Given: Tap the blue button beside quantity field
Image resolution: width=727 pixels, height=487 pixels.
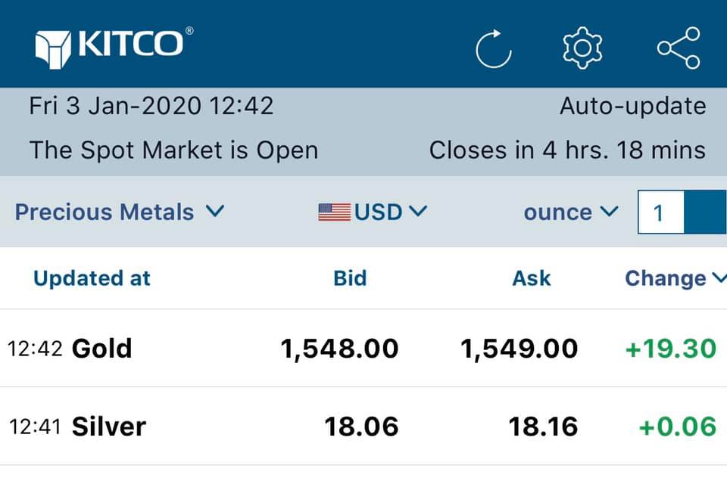Looking at the screenshot, I should click(706, 212).
